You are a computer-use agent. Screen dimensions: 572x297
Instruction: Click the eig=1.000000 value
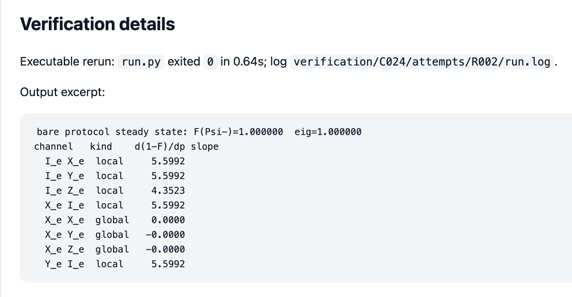328,132
